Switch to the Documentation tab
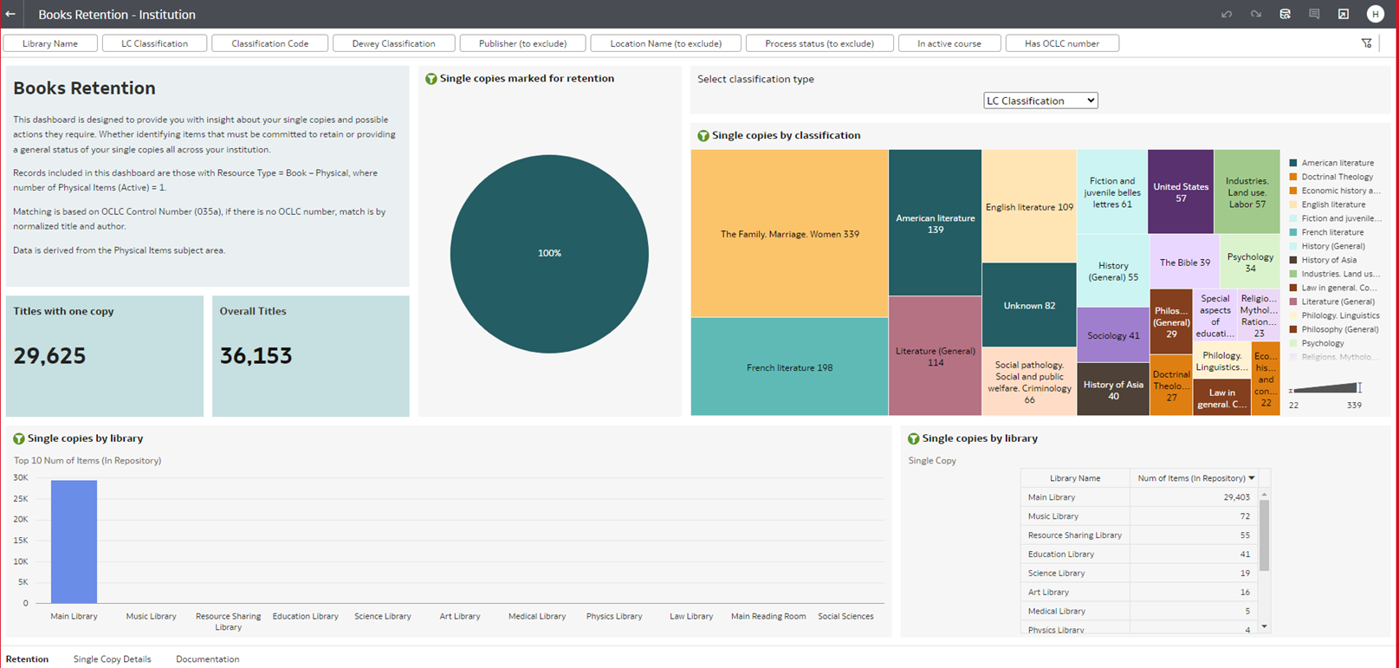The image size is (1399, 668). pos(207,659)
